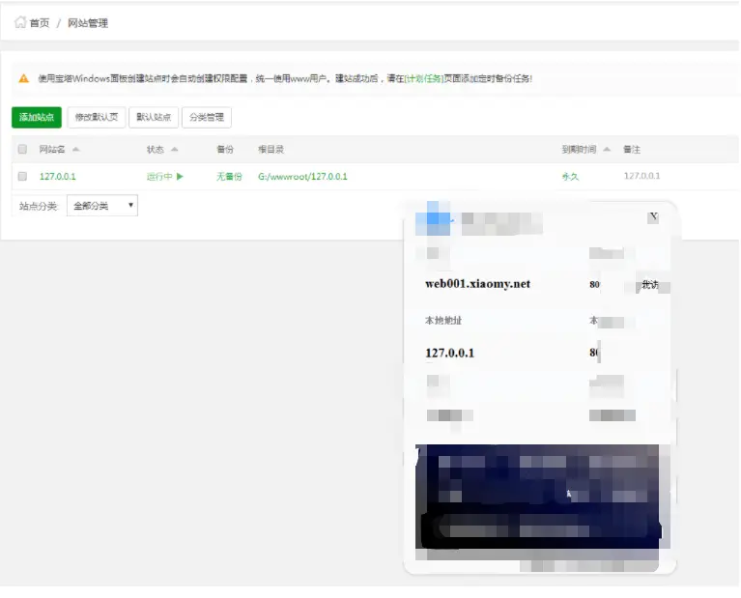741x598 pixels.
Task: Click the 默认站点 button
Action: 154,117
